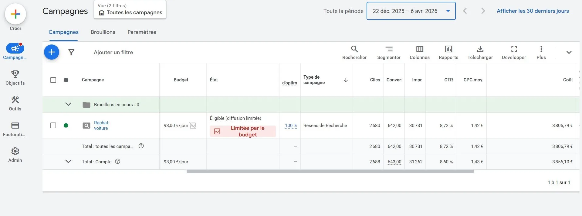Go to next date period
Screen dimensions: 582x216
483,11
